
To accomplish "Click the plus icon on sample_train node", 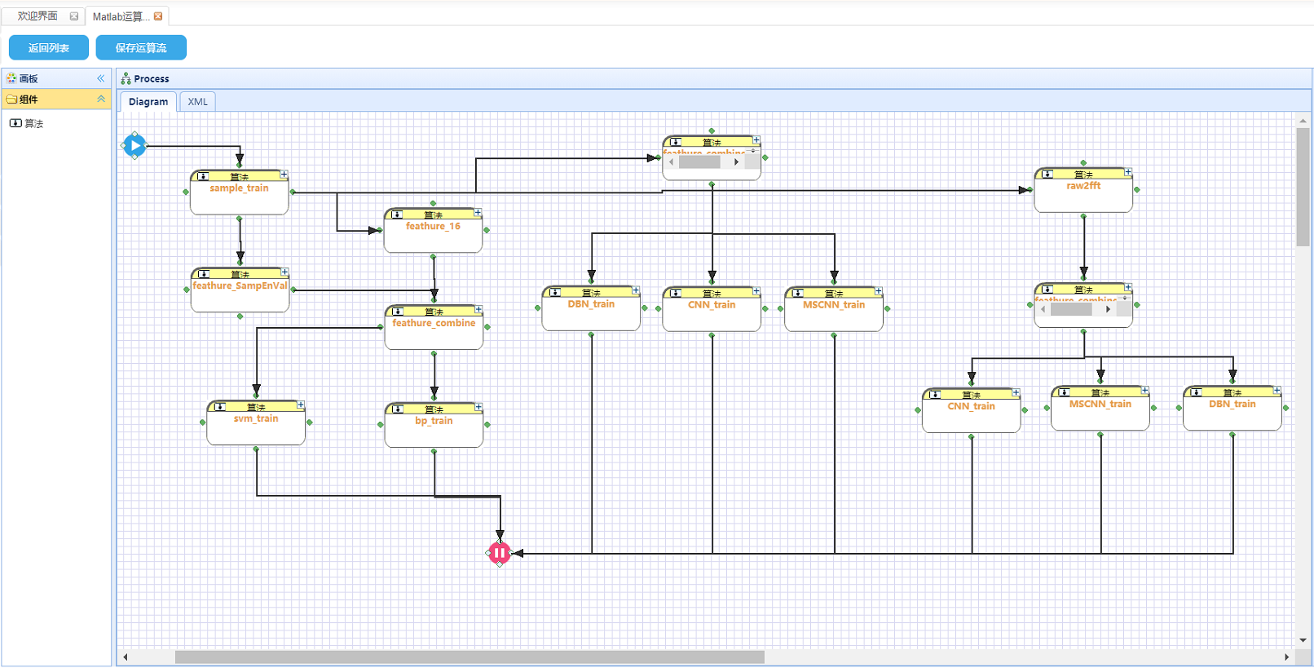I will (284, 175).
